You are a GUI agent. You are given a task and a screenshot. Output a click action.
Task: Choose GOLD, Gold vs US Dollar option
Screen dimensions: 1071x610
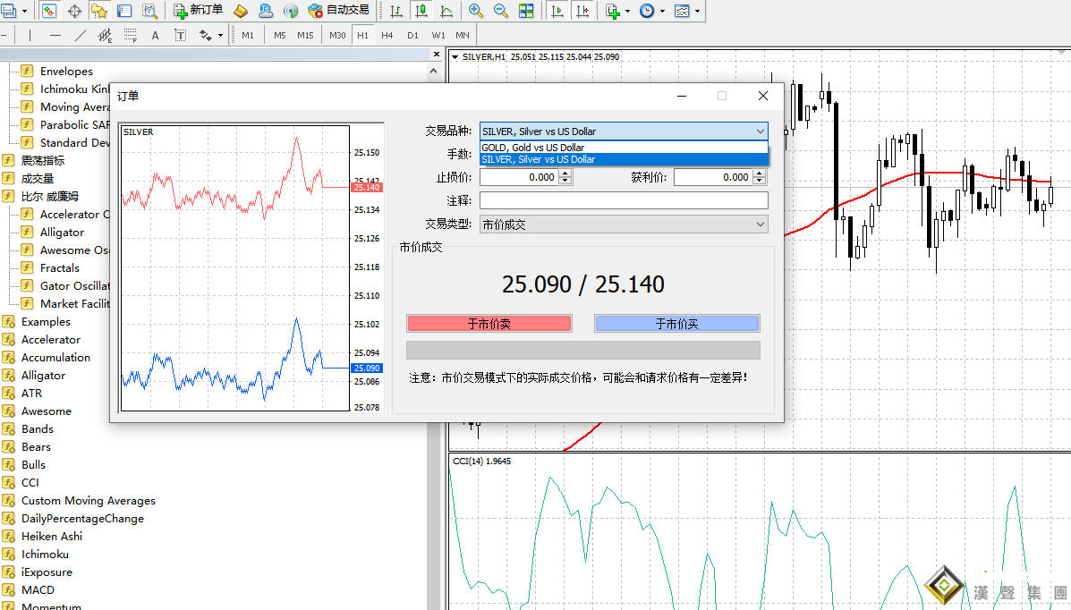(624, 148)
